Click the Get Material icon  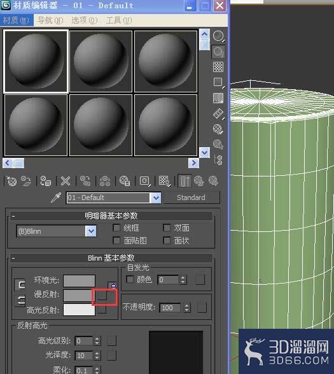11,181
